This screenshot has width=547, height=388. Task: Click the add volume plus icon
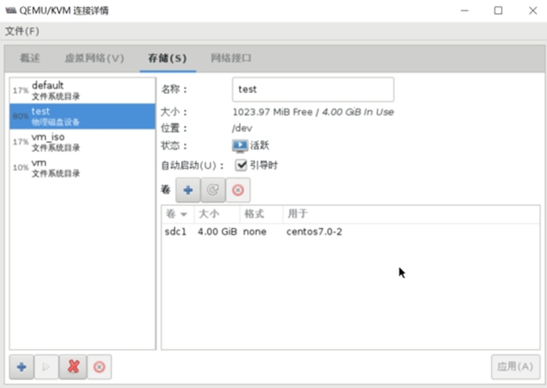click(188, 190)
